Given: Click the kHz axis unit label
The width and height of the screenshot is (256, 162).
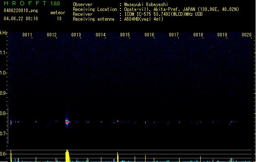Looking at the screenshot, I should click(x=4, y=33).
